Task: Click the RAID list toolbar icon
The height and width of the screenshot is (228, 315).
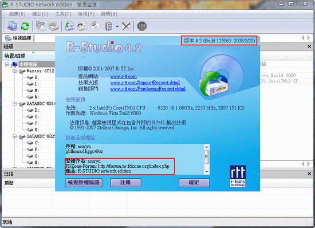Action: [x=108, y=26]
